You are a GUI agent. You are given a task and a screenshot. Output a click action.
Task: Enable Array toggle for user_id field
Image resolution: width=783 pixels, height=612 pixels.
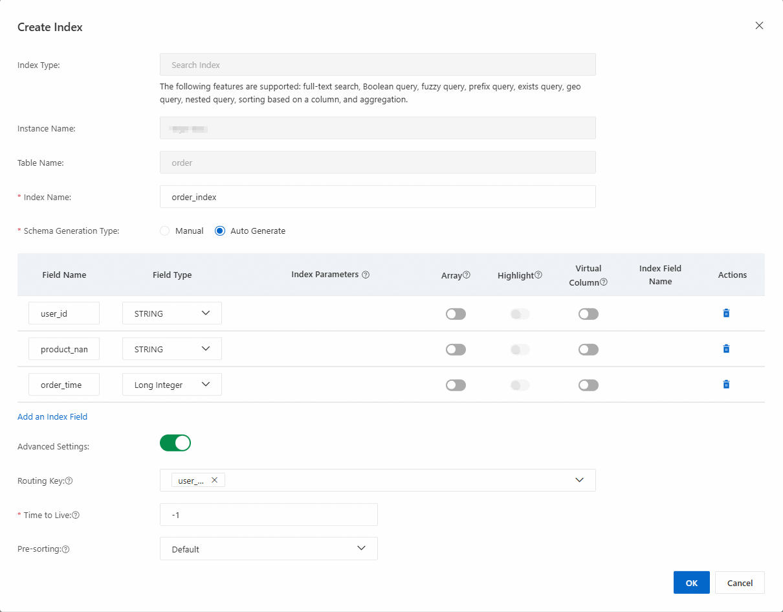pyautogui.click(x=456, y=314)
